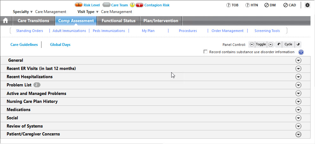This screenshot has height=144, width=315.
Task: Click the CAD status indicator icon
Action: coord(286,5)
